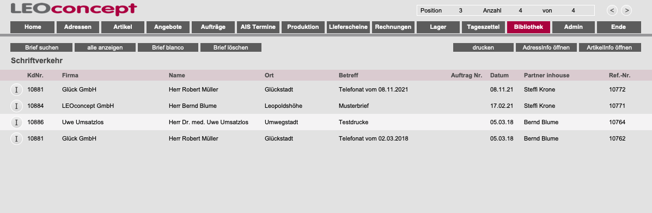
Task: Open info icon for Ref.-Nr. 10762 row
Action: point(16,138)
